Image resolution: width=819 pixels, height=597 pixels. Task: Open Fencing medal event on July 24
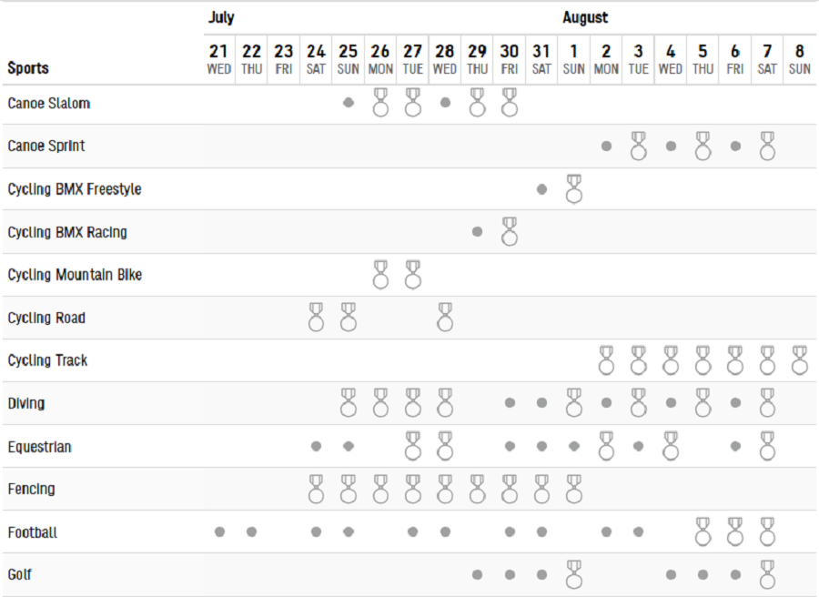(x=316, y=489)
